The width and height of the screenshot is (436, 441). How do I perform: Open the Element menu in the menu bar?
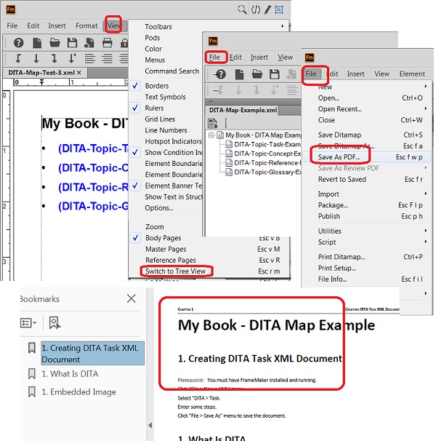[x=412, y=74]
